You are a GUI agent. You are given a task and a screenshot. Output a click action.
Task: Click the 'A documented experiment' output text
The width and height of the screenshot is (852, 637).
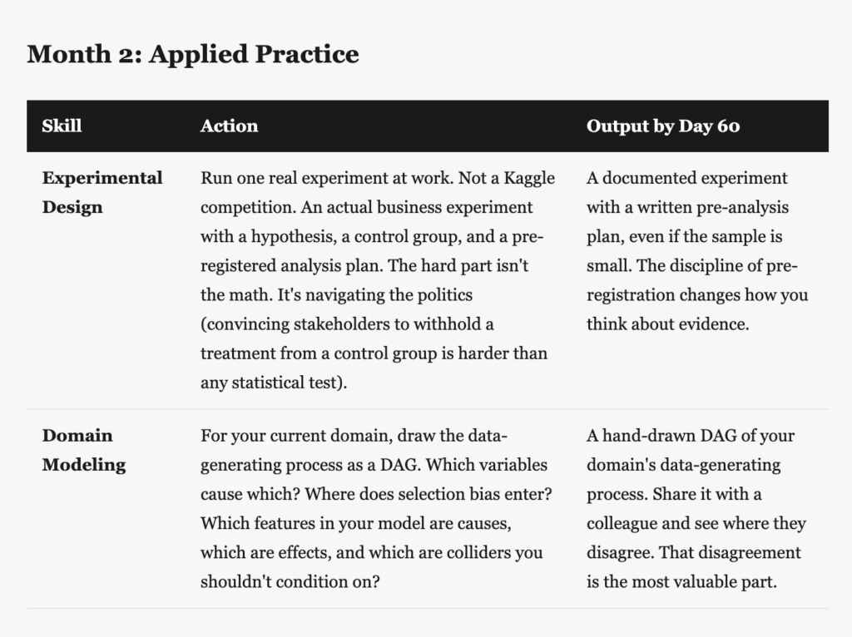686,178
